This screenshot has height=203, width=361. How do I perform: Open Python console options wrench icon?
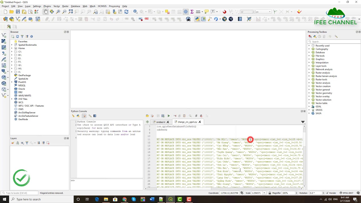pos(90,116)
